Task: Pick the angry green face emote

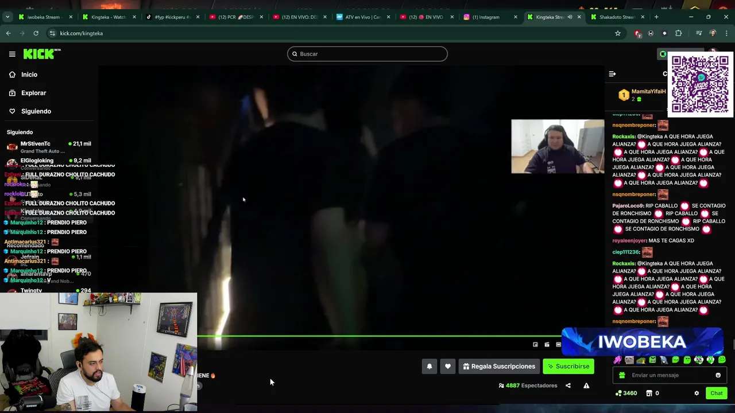Action: 652,360
